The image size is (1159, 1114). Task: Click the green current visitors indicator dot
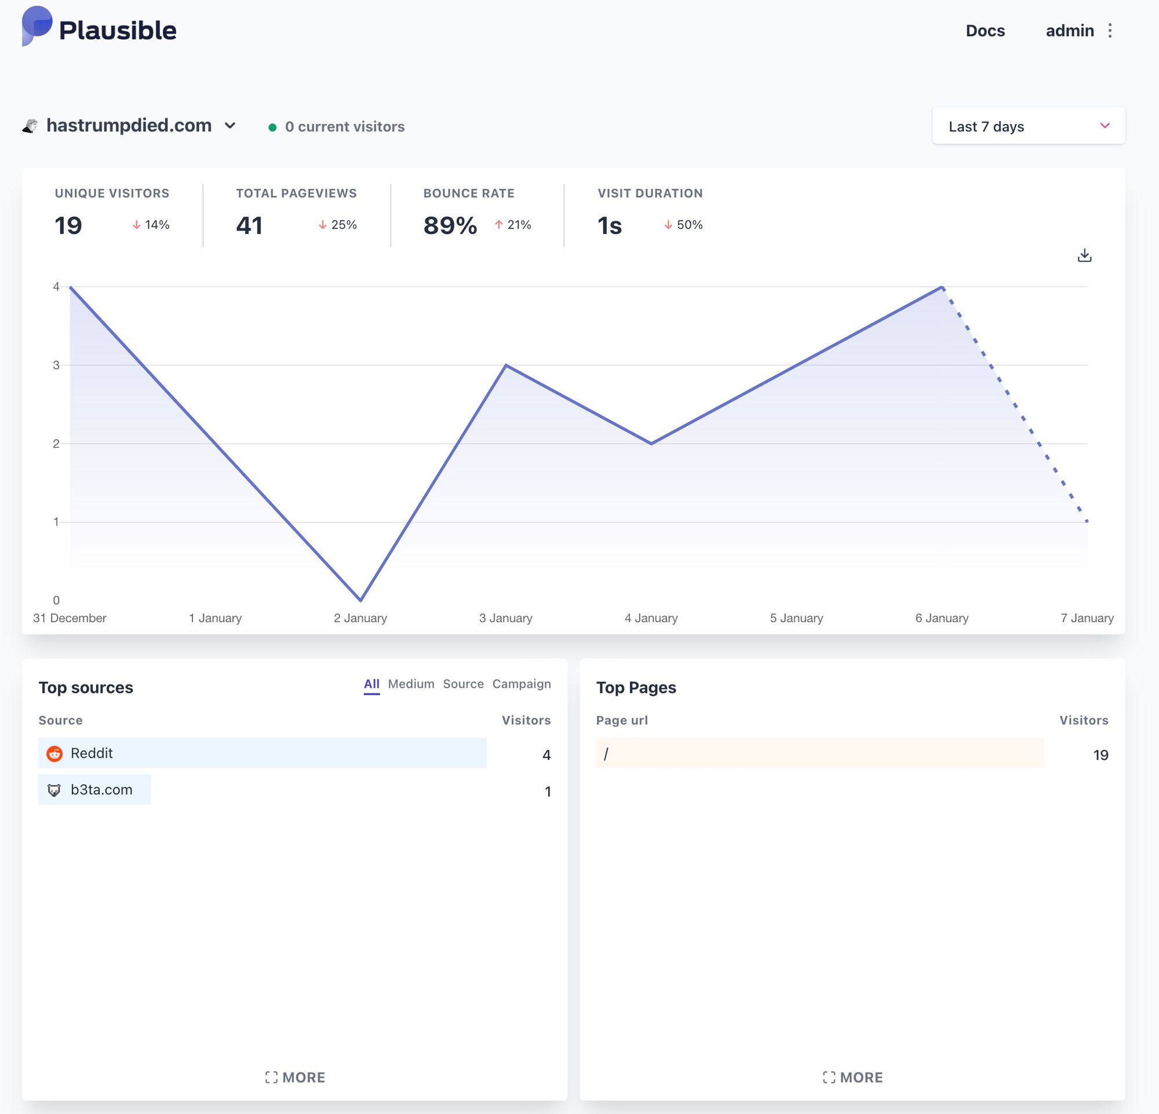pos(272,127)
